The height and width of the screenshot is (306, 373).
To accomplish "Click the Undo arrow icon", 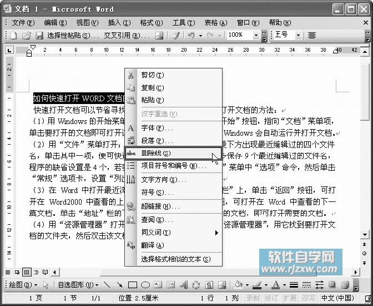I will pyautogui.click(x=191, y=36).
